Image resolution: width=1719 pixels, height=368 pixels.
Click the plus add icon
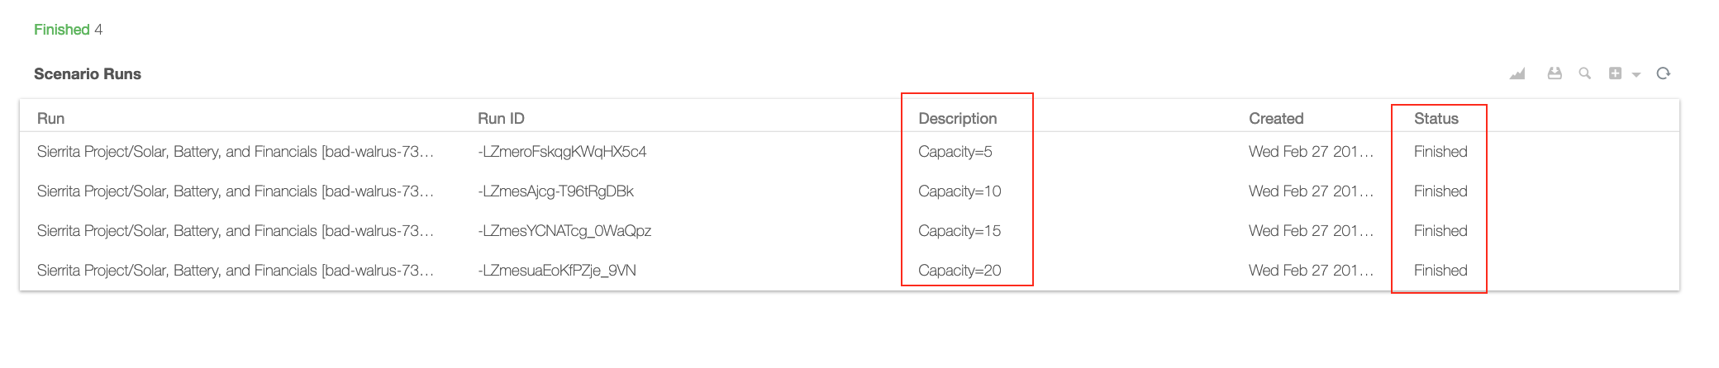pos(1615,73)
